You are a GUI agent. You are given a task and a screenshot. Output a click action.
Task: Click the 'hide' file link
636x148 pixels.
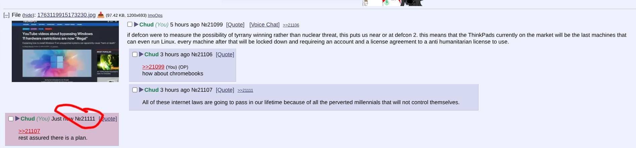click(28, 15)
